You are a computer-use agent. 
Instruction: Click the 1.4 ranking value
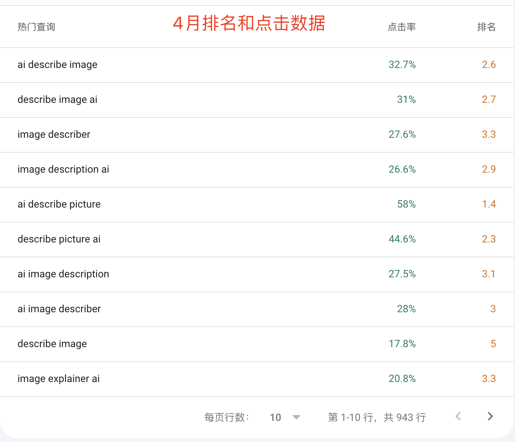pos(489,204)
